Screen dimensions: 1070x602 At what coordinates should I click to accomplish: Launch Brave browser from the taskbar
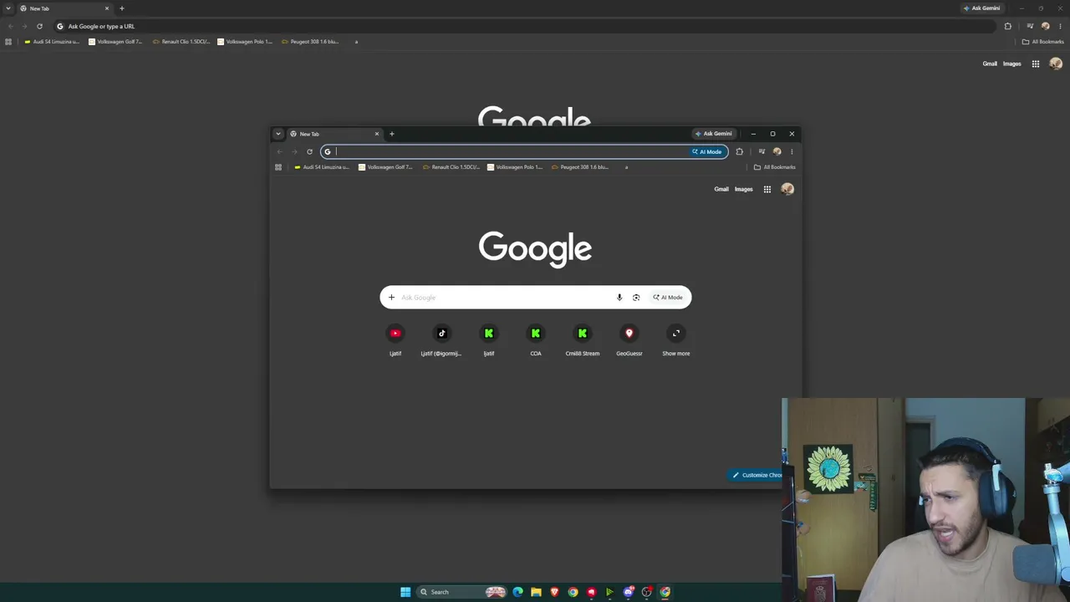click(554, 592)
